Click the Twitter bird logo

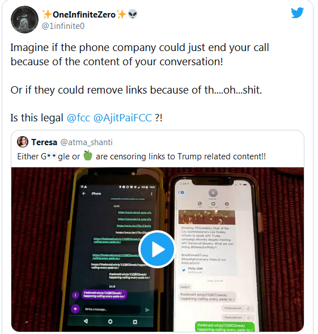298,13
